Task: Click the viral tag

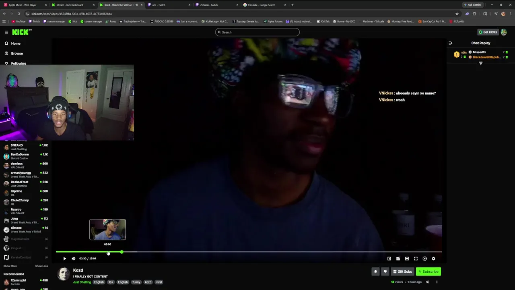Action: click(x=159, y=282)
